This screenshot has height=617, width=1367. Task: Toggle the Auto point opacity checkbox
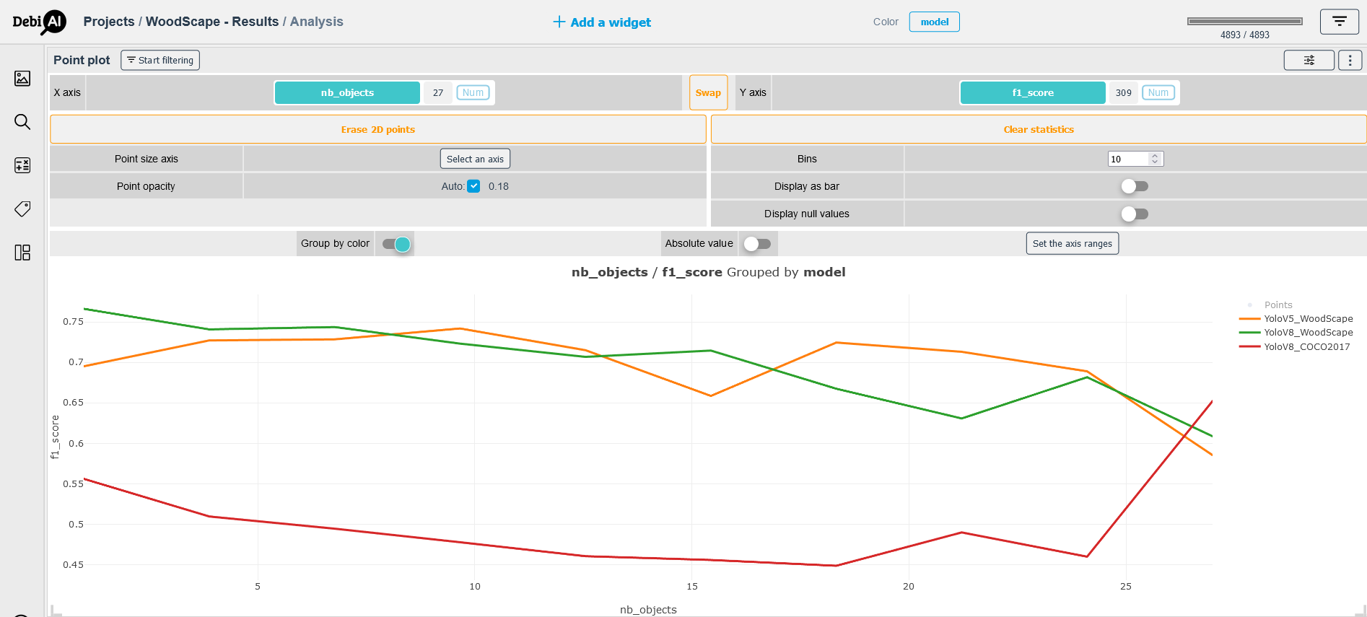pyautogui.click(x=473, y=186)
